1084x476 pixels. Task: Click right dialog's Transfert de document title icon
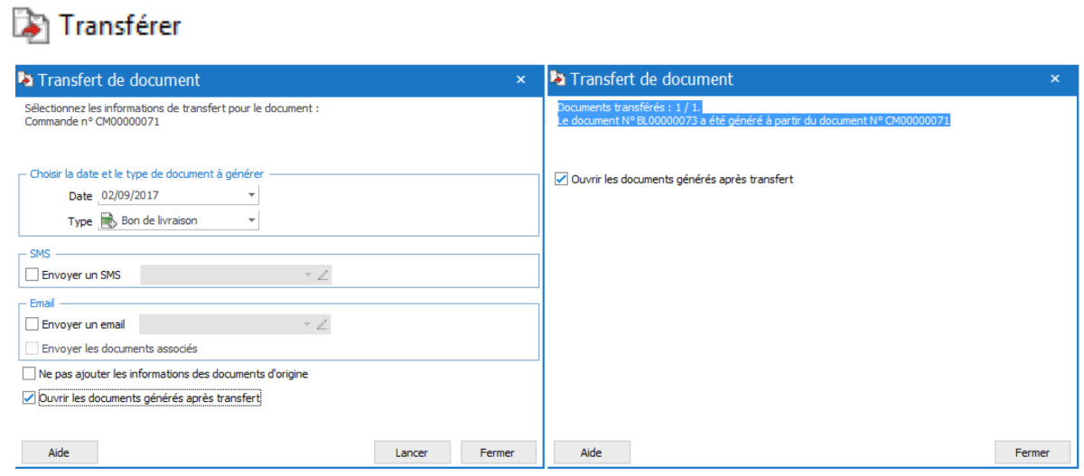(559, 79)
